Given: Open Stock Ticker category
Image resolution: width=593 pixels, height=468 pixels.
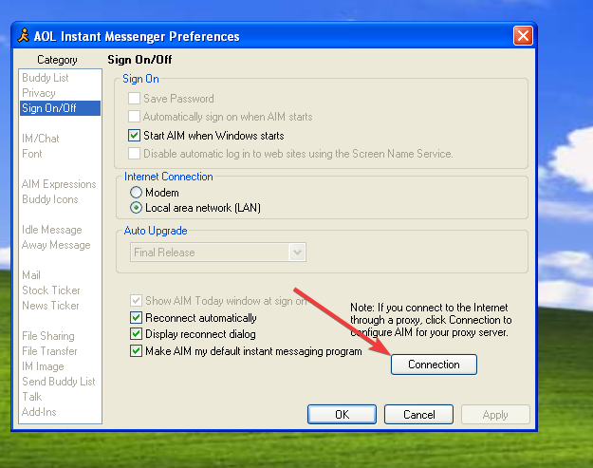Looking at the screenshot, I should [x=51, y=290].
